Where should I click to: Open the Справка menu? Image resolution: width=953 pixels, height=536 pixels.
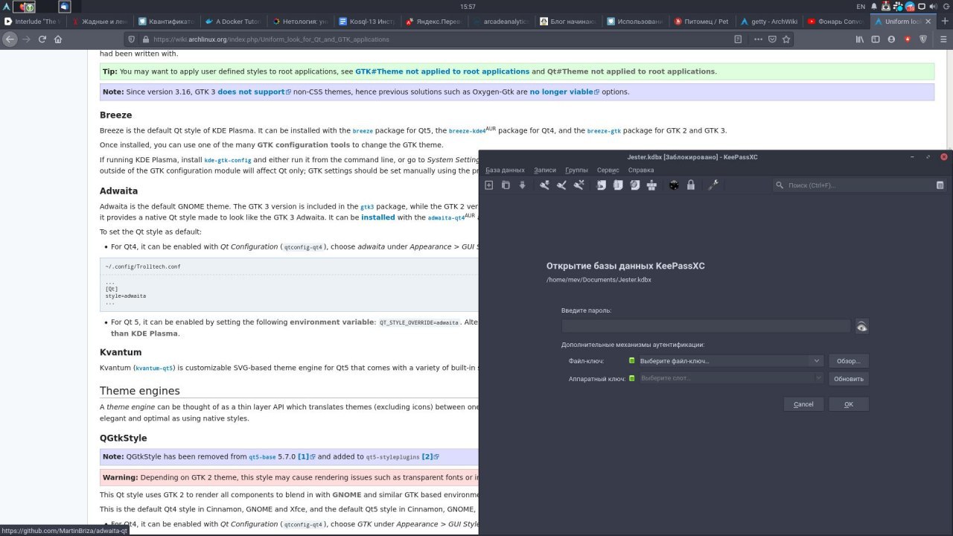point(640,170)
